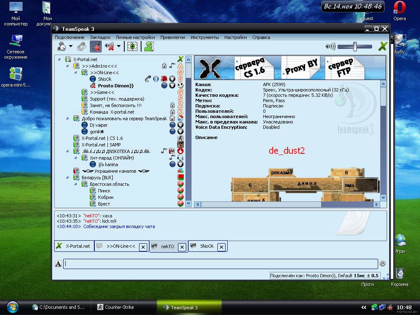Open the Инструменты menu
420x315 pixels.
click(205, 37)
